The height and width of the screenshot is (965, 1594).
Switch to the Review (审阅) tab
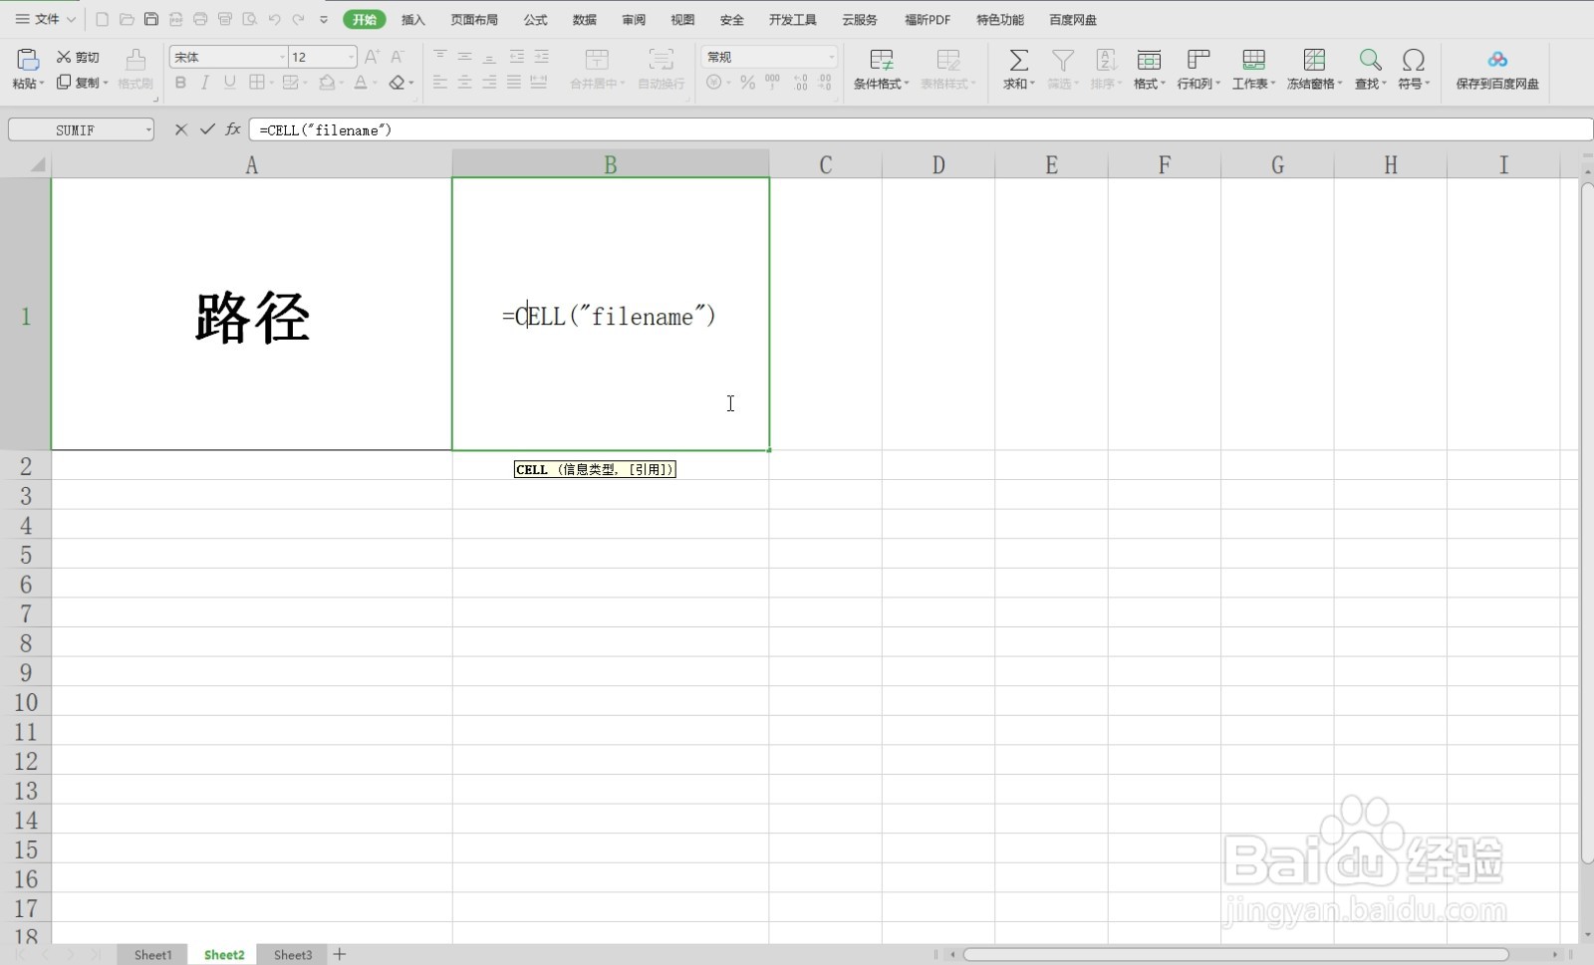pos(634,19)
